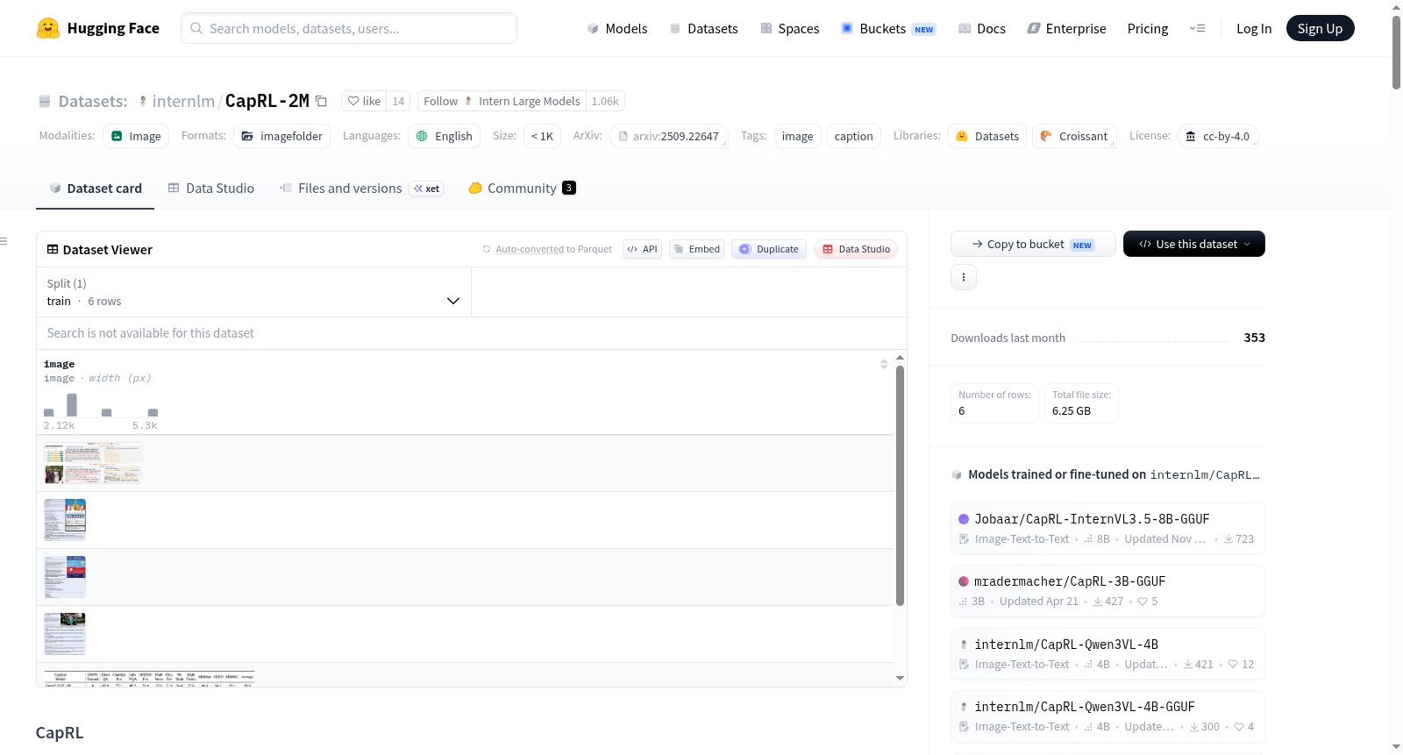This screenshot has height=755, width=1403.
Task: Click the Embed button
Action: (x=697, y=249)
